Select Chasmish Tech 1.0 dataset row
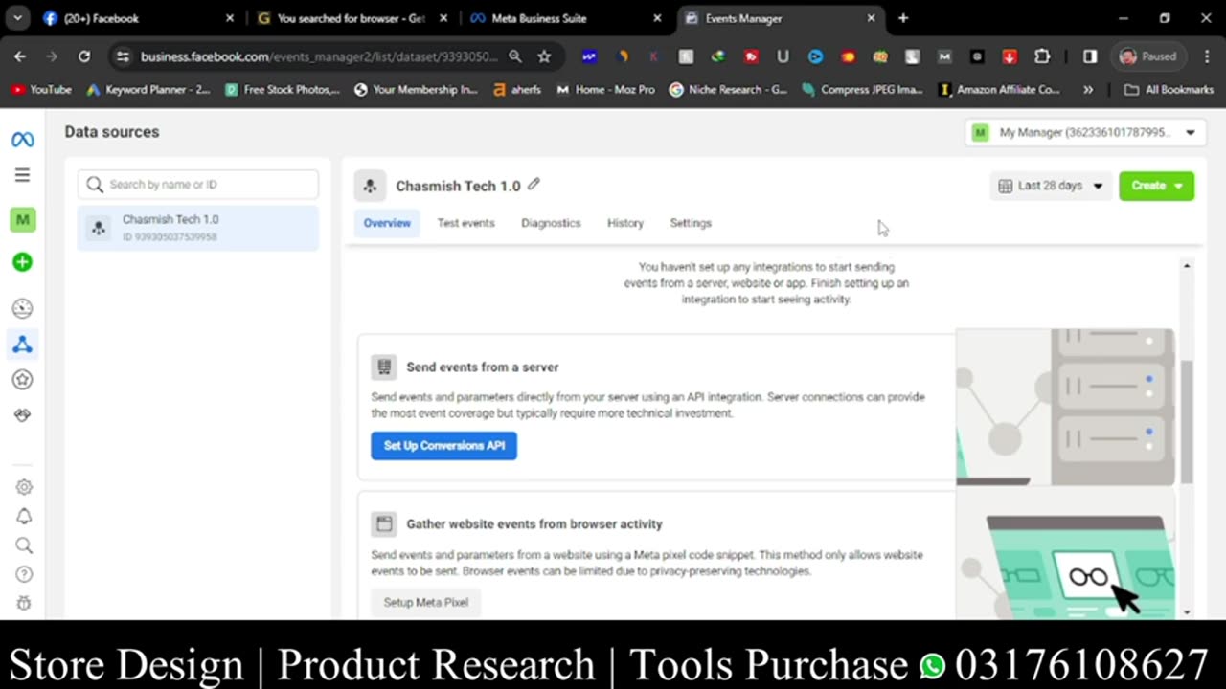Image resolution: width=1226 pixels, height=689 pixels. pos(198,228)
